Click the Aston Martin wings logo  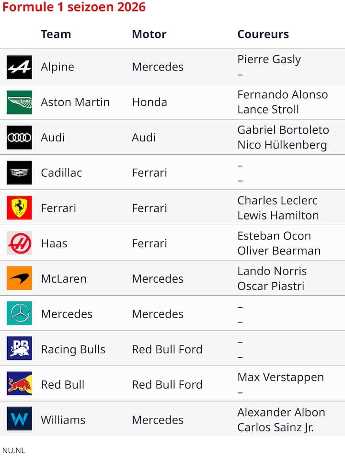(19, 103)
